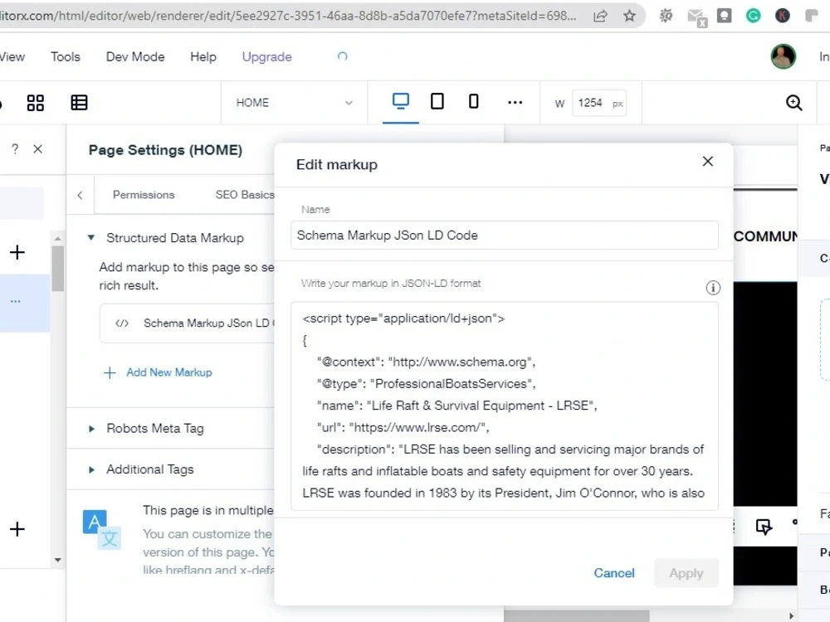The height and width of the screenshot is (622, 830).
Task: Expand Additional Tags section
Action: click(91, 469)
